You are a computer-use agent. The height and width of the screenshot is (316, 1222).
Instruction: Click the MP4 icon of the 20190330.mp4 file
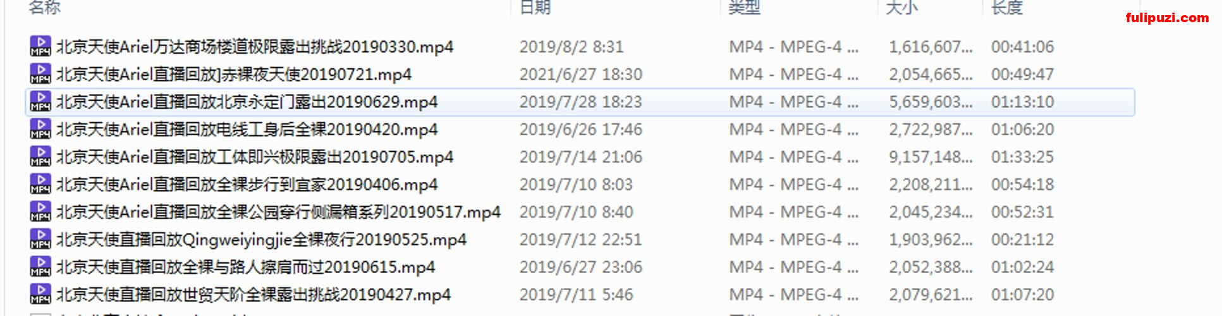[40, 46]
